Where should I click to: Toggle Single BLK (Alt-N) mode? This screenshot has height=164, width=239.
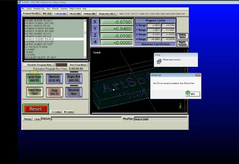74,79
